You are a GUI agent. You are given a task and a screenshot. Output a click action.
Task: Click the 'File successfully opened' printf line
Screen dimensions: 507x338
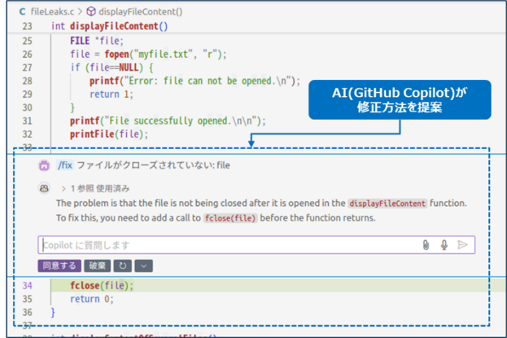tap(168, 121)
